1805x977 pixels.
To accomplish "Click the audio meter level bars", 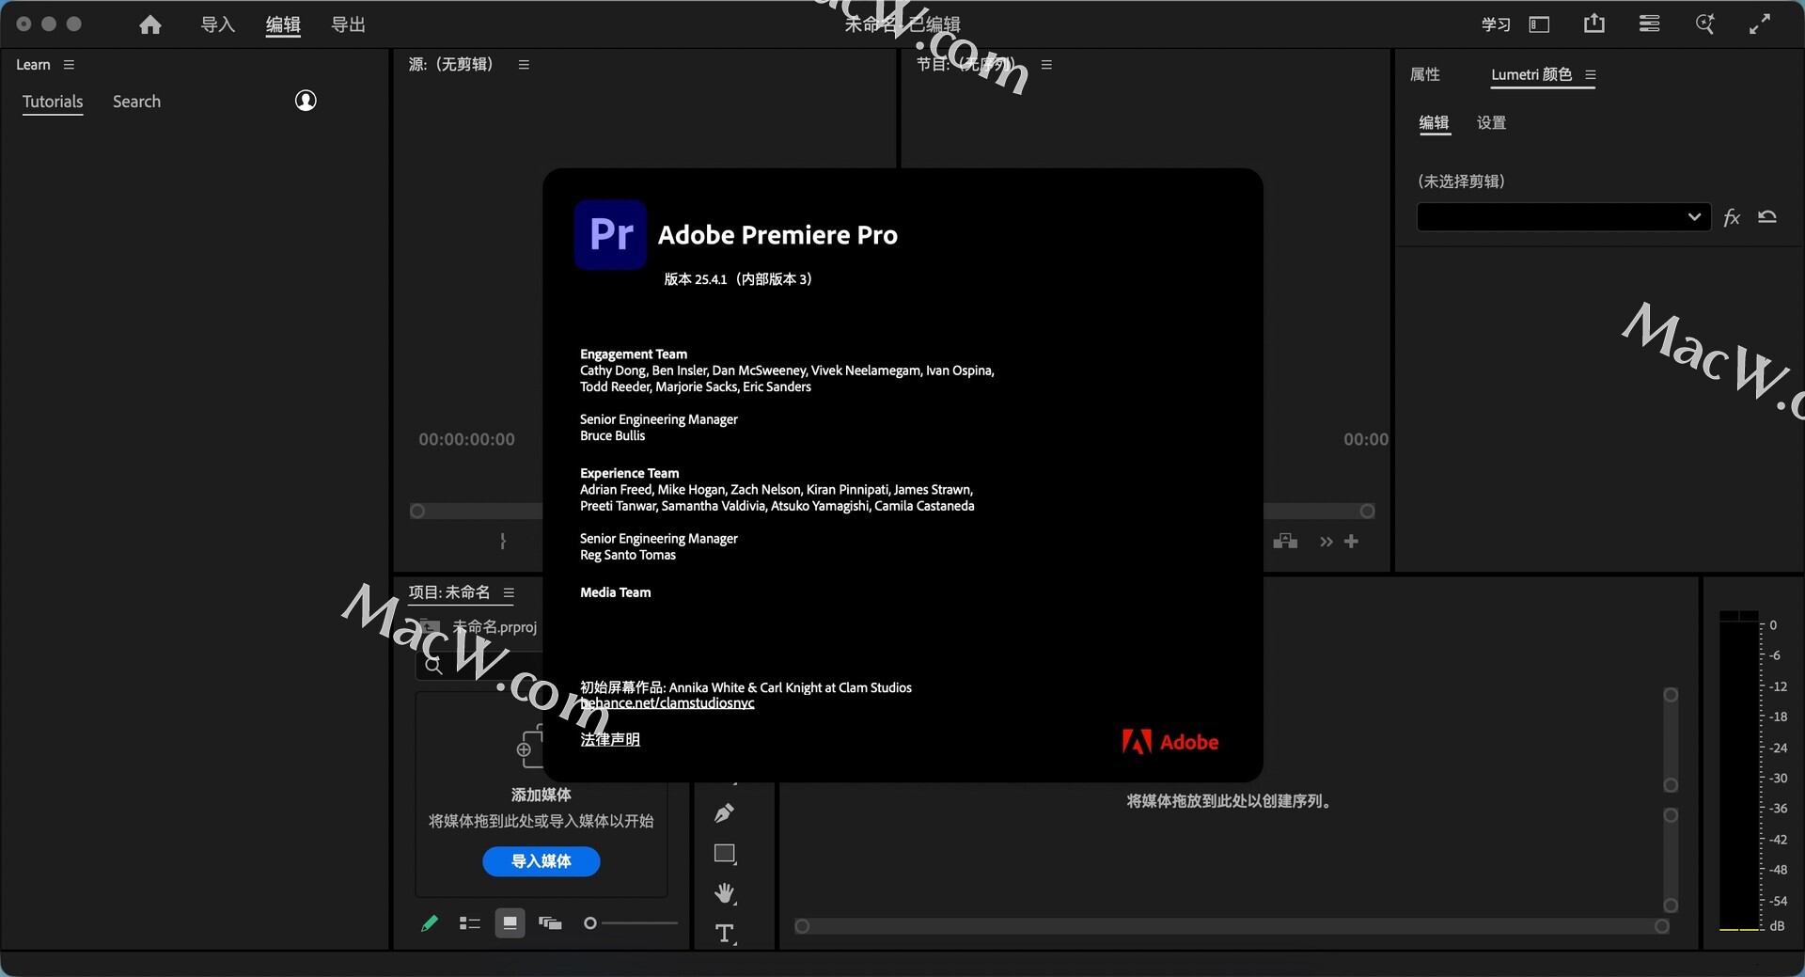I will coord(1739,771).
